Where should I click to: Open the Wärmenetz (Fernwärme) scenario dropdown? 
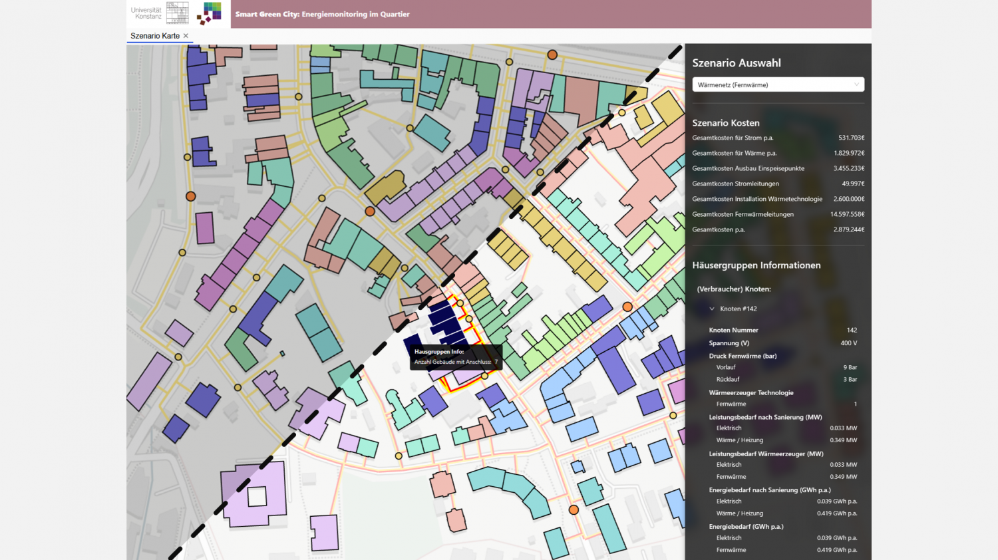click(778, 84)
